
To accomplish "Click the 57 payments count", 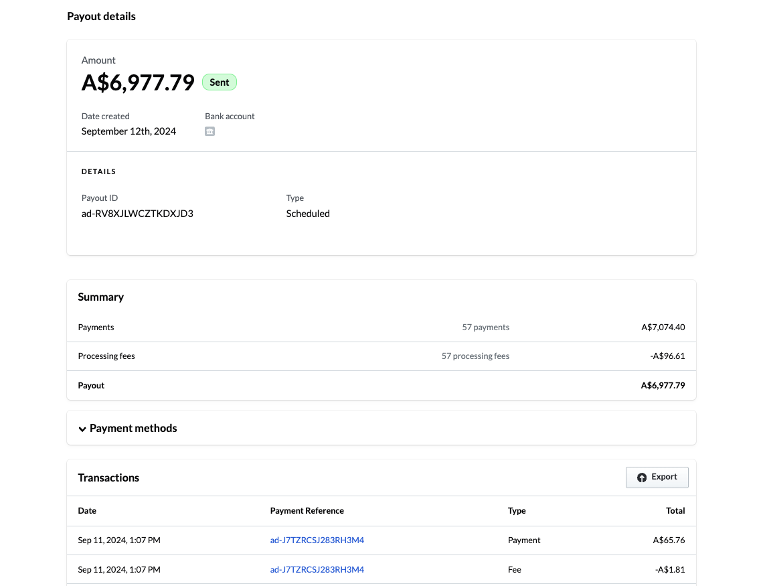I will (485, 327).
